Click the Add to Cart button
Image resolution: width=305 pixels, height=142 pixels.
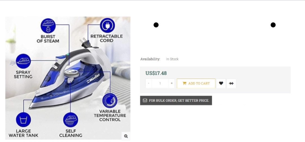[196, 83]
